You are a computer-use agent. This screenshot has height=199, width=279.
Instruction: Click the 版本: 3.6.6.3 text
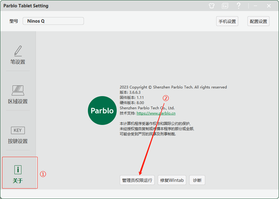130,92
